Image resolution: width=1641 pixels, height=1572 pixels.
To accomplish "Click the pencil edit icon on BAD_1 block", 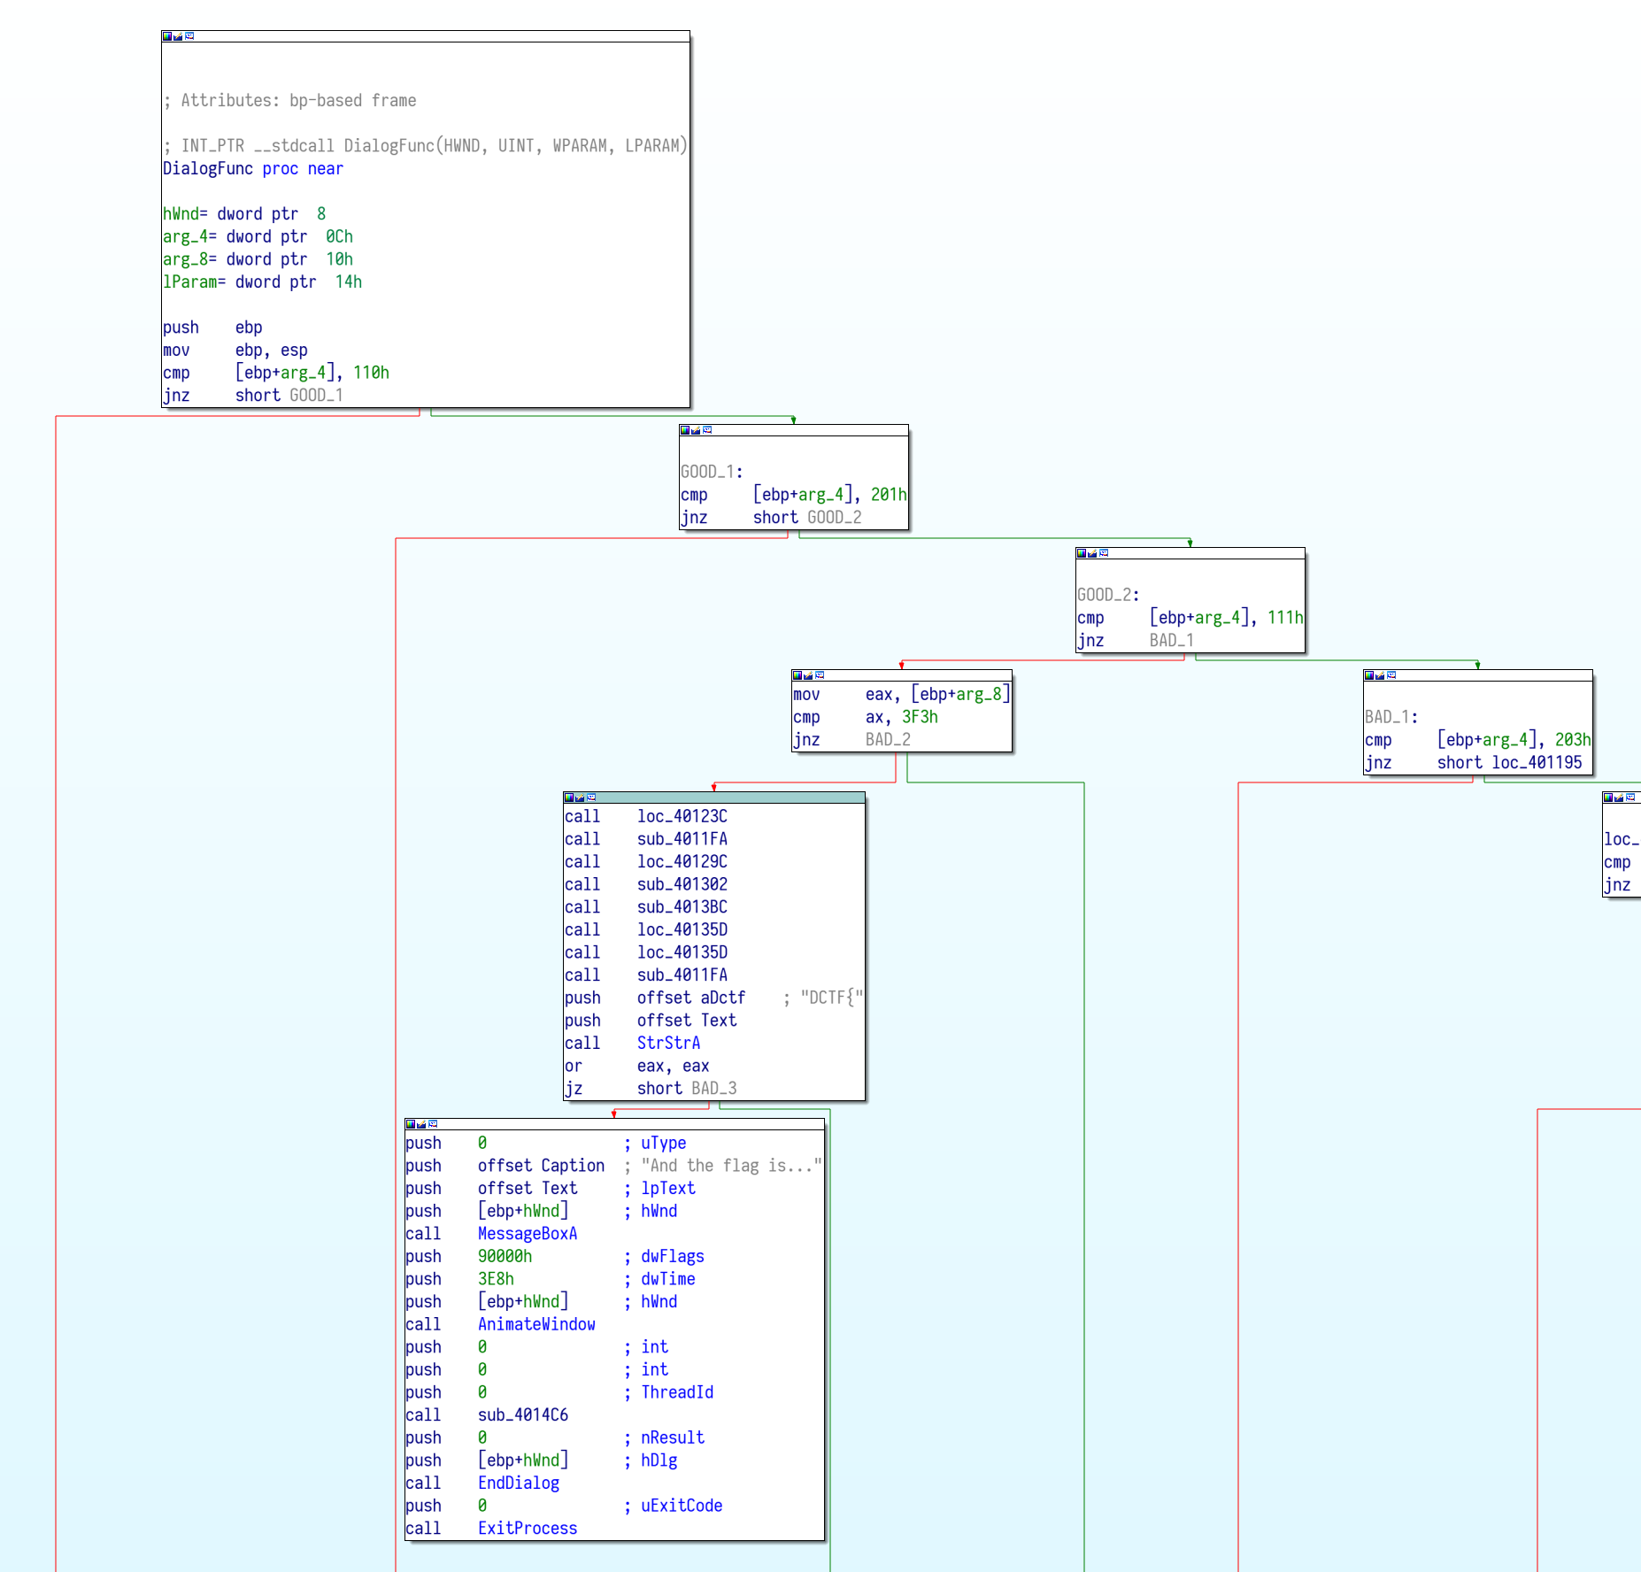I will pos(1380,675).
